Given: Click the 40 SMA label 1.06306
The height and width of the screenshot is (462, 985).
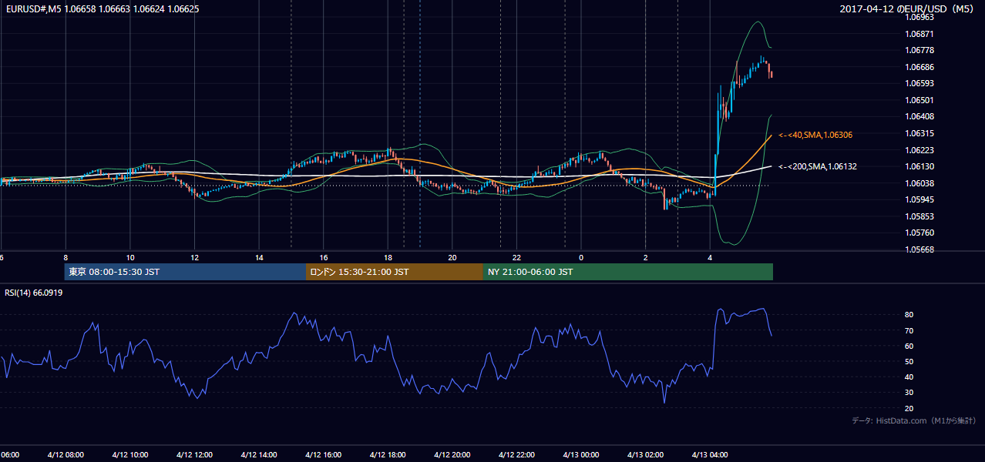Looking at the screenshot, I should click(x=815, y=135).
